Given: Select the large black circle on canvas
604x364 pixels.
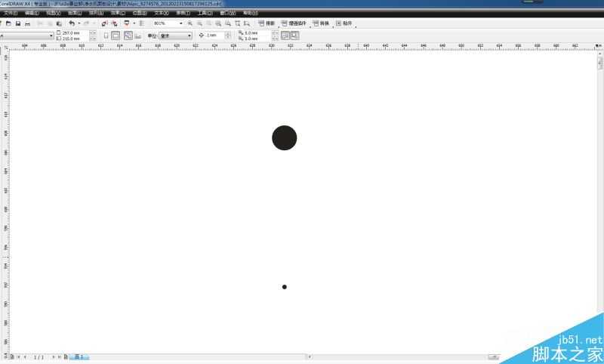Looking at the screenshot, I should (x=285, y=137).
